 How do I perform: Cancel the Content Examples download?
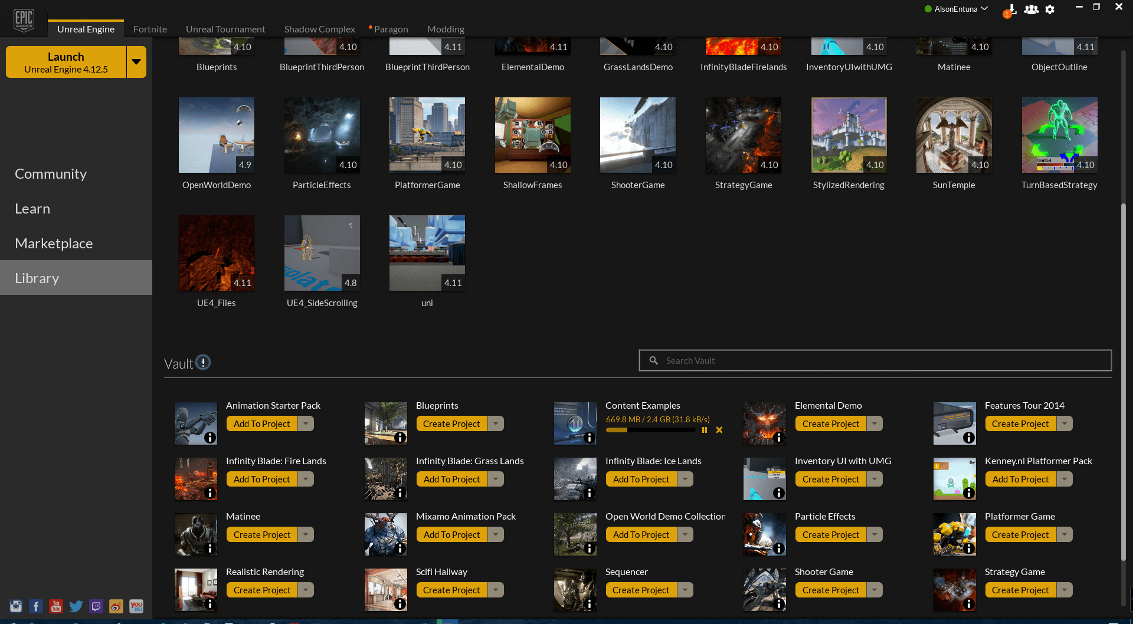coord(719,430)
